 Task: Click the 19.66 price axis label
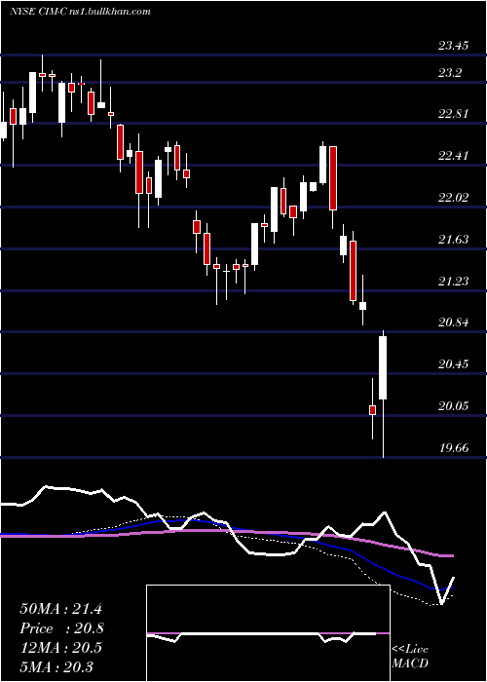pos(453,448)
